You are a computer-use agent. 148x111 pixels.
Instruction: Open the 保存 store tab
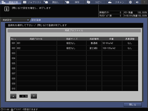pyautogui.click(x=74, y=2)
